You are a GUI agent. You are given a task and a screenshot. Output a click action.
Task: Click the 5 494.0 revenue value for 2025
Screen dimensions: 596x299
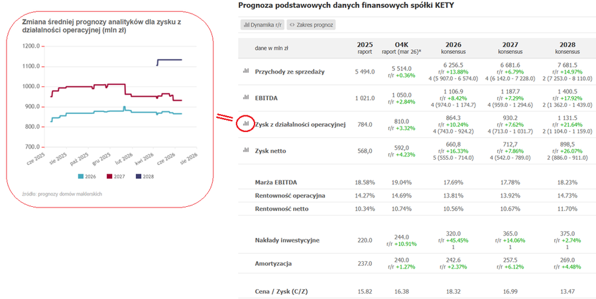coord(365,72)
